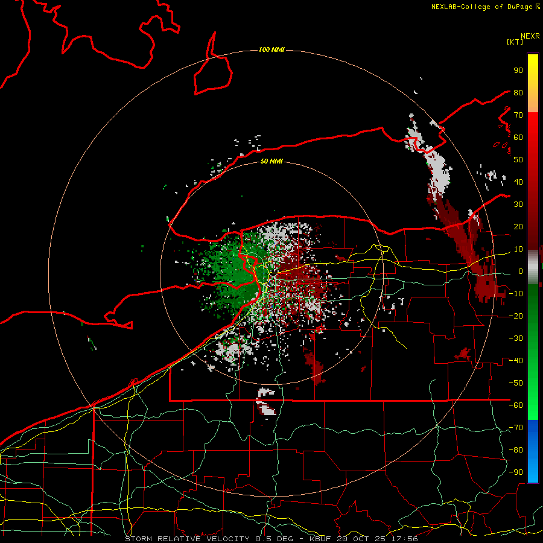
Task: Click the -30 value on the scale
Action: (516, 338)
